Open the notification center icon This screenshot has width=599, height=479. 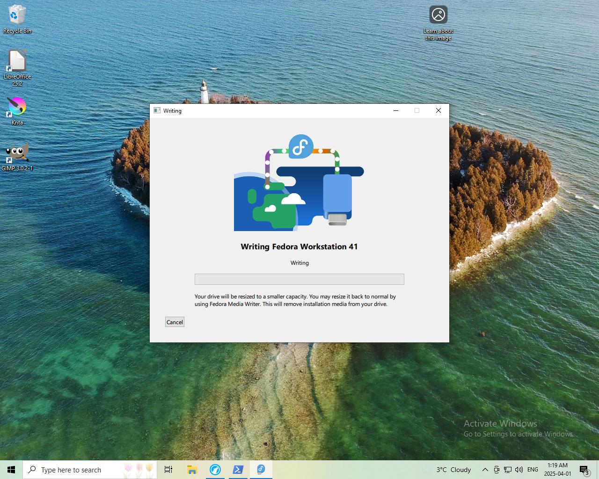click(584, 470)
